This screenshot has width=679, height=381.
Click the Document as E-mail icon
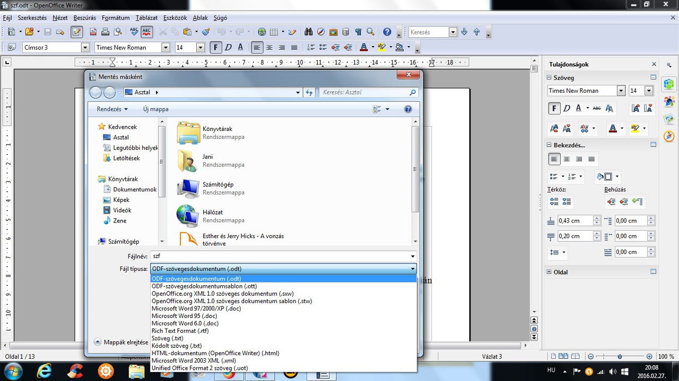(x=60, y=32)
